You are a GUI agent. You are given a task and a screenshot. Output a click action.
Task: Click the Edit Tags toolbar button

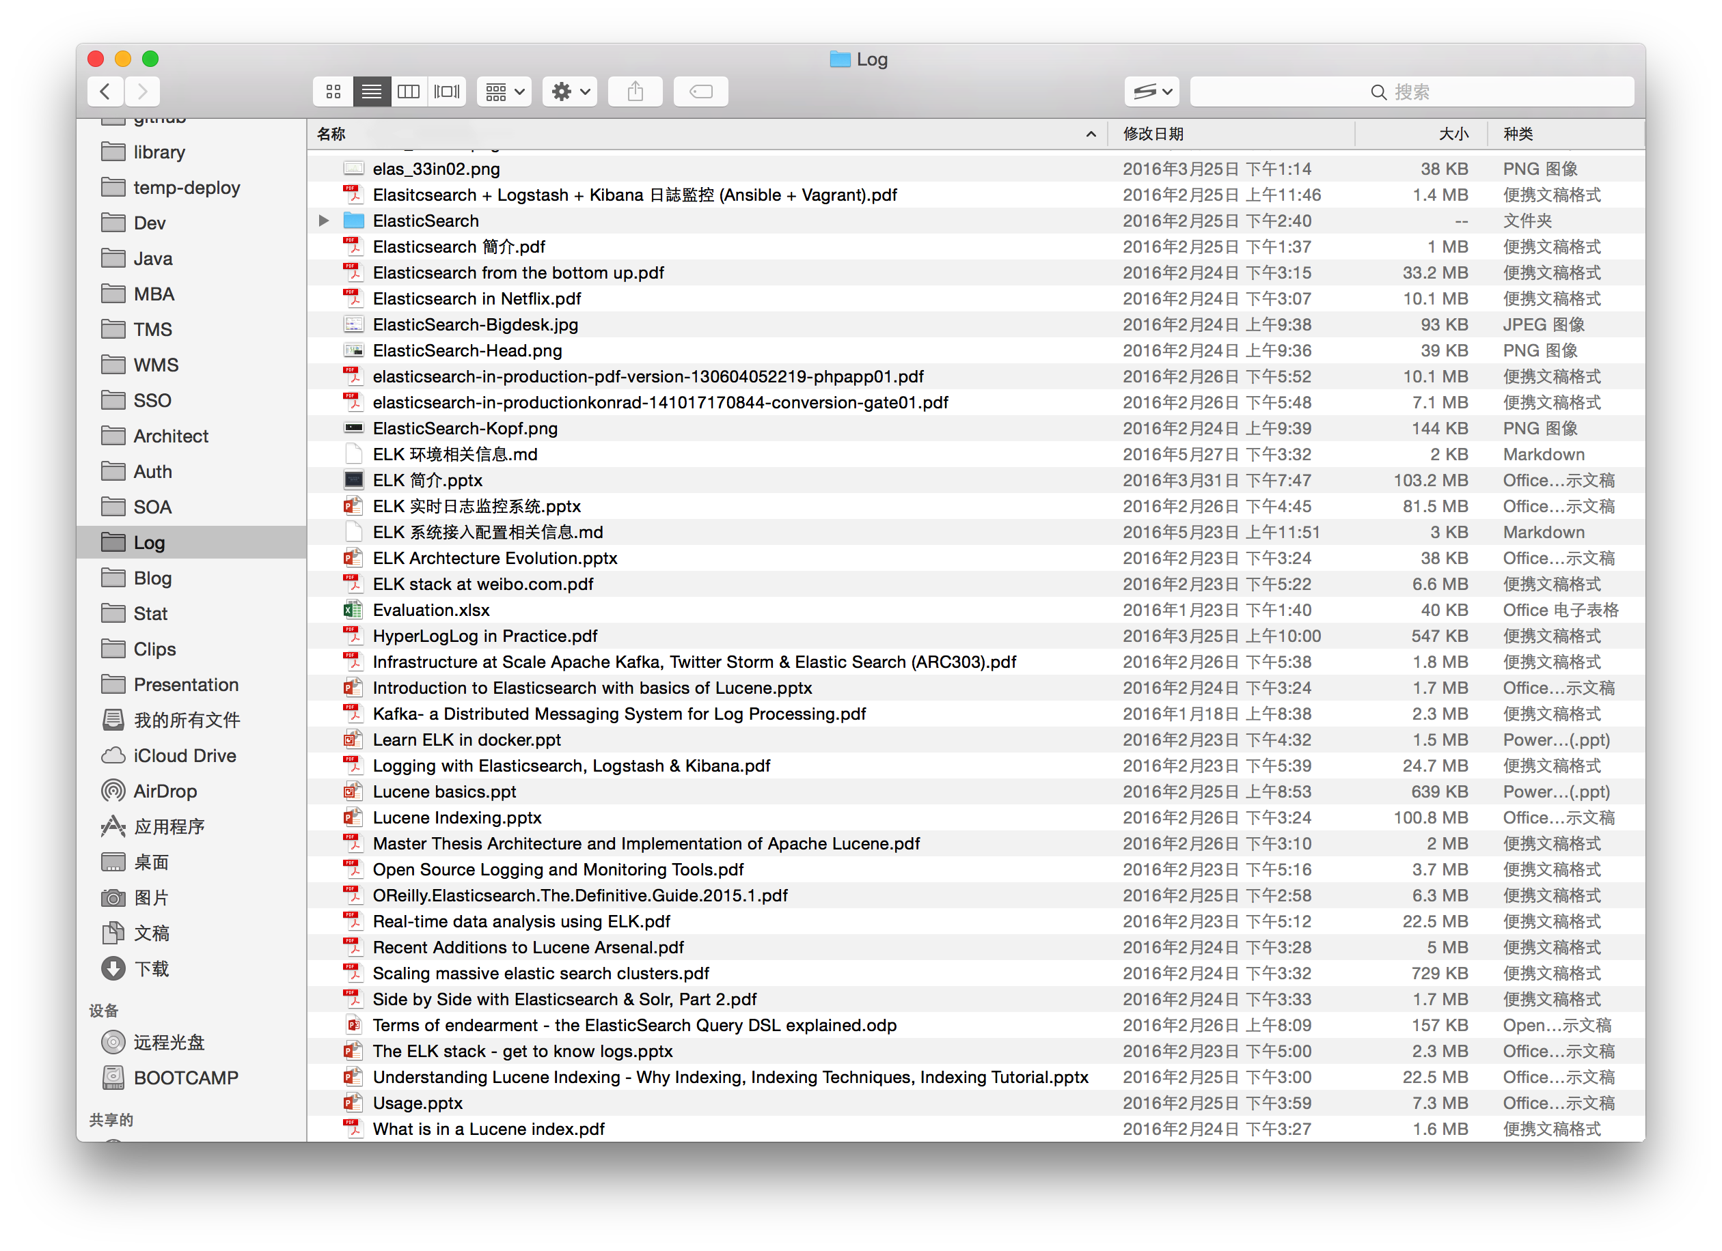(x=700, y=92)
